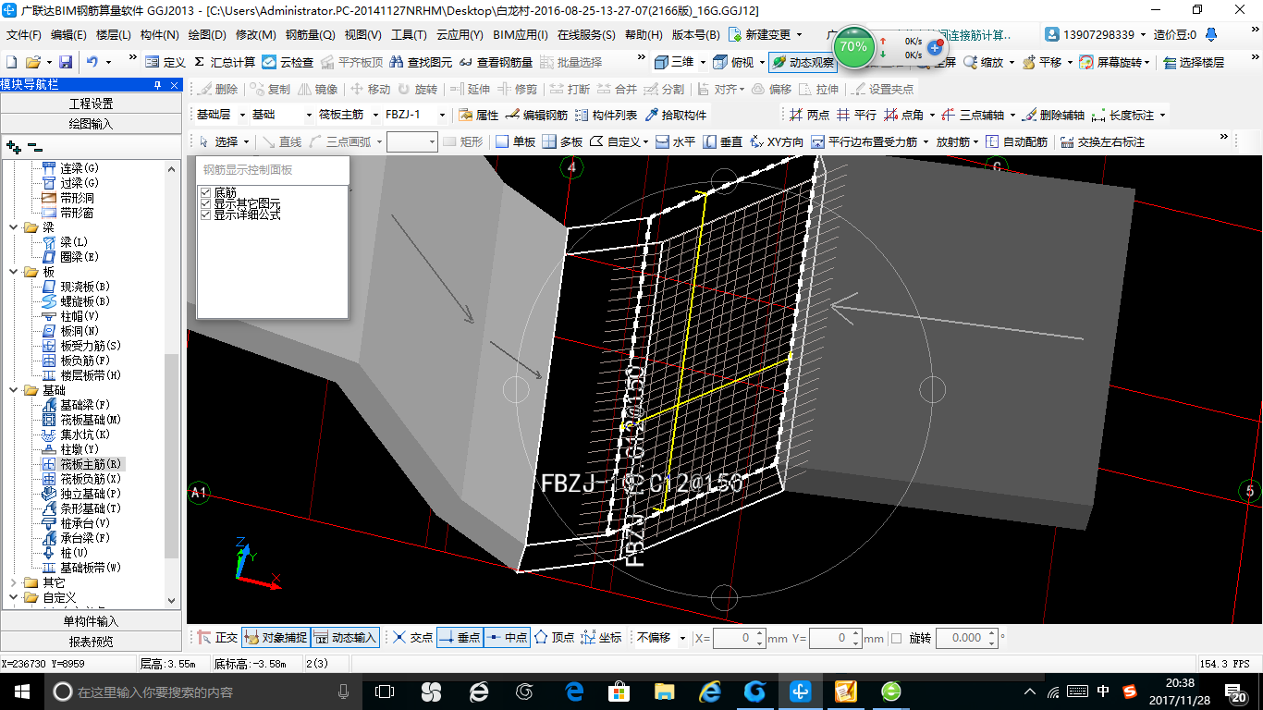
Task: Click the 绘图输入 panel button
Action: (x=92, y=124)
